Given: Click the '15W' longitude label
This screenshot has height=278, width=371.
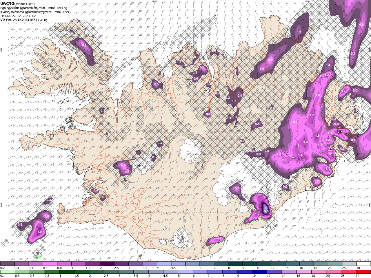Looking at the screenshot, I should pos(307,1).
